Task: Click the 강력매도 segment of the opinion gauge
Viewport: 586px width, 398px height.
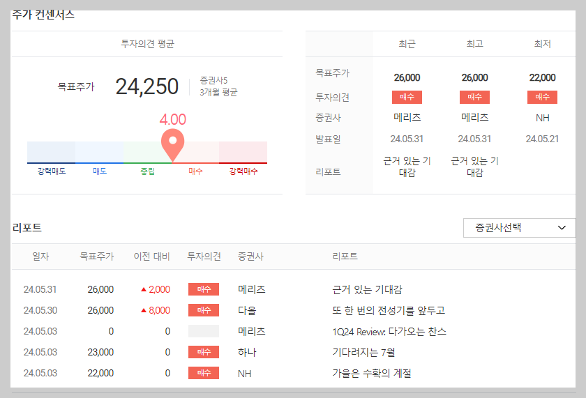Action: pos(51,153)
